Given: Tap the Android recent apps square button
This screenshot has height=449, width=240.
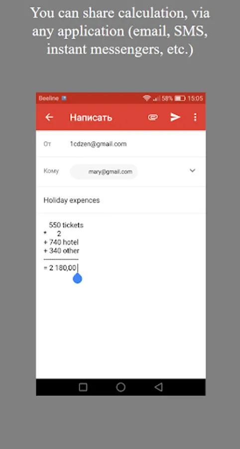Looking at the screenshot, I should point(83,387).
